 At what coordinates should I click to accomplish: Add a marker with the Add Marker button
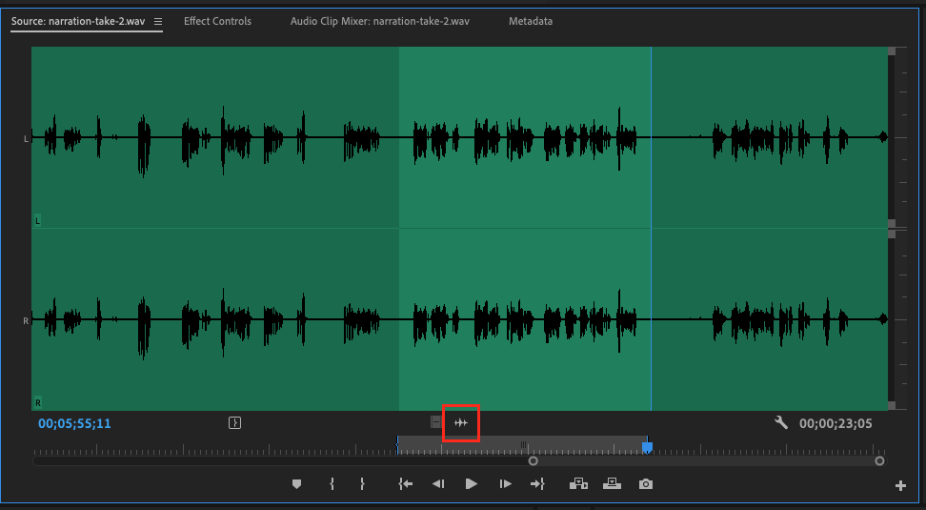[x=296, y=484]
